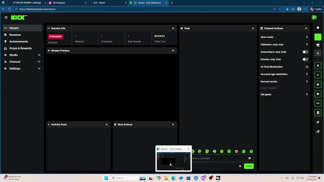Switch to the Instagram browser tab
The width and height of the screenshot is (324, 182).
(x=67, y=3)
